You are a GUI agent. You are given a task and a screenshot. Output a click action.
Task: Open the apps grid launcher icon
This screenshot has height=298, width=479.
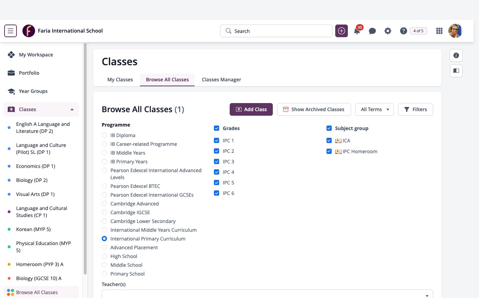pyautogui.click(x=439, y=31)
